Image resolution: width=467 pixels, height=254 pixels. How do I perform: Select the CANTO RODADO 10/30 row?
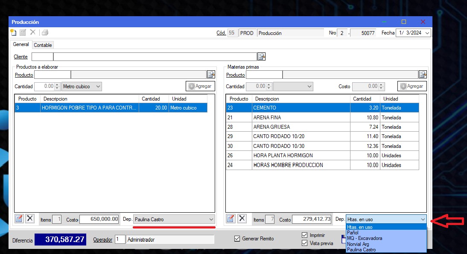tap(322, 146)
